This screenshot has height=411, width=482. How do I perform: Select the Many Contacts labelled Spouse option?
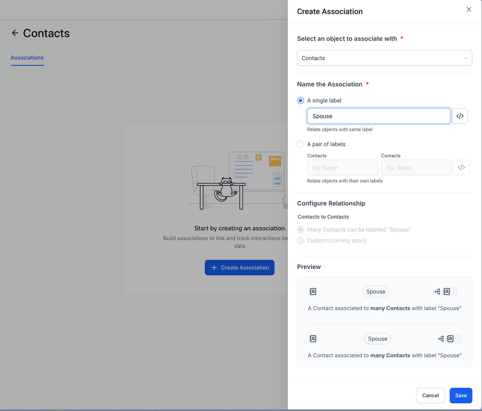click(x=301, y=230)
